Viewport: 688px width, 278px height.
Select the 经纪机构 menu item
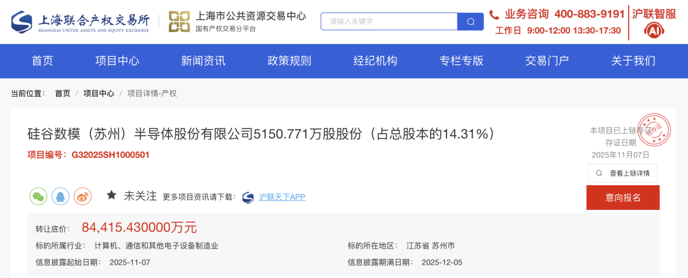[x=375, y=61]
